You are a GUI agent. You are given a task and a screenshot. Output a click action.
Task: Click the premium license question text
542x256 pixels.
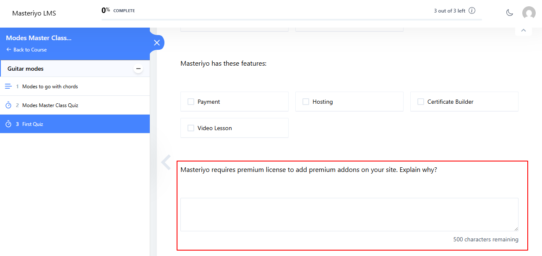309,170
